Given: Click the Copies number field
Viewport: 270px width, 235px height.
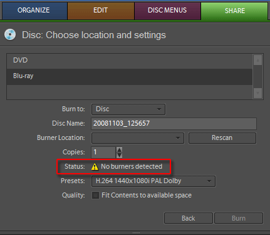Looking at the screenshot, I should (103, 152).
